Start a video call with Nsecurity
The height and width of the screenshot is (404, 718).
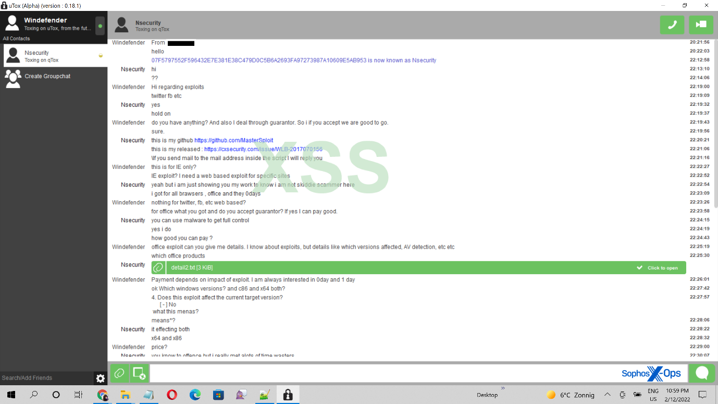pyautogui.click(x=701, y=25)
